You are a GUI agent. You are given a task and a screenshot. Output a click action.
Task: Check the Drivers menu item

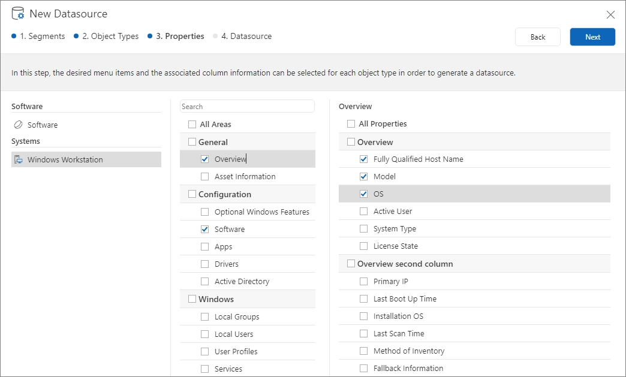pyautogui.click(x=204, y=264)
